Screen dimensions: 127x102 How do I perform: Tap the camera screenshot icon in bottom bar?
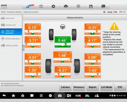pos(60,96)
